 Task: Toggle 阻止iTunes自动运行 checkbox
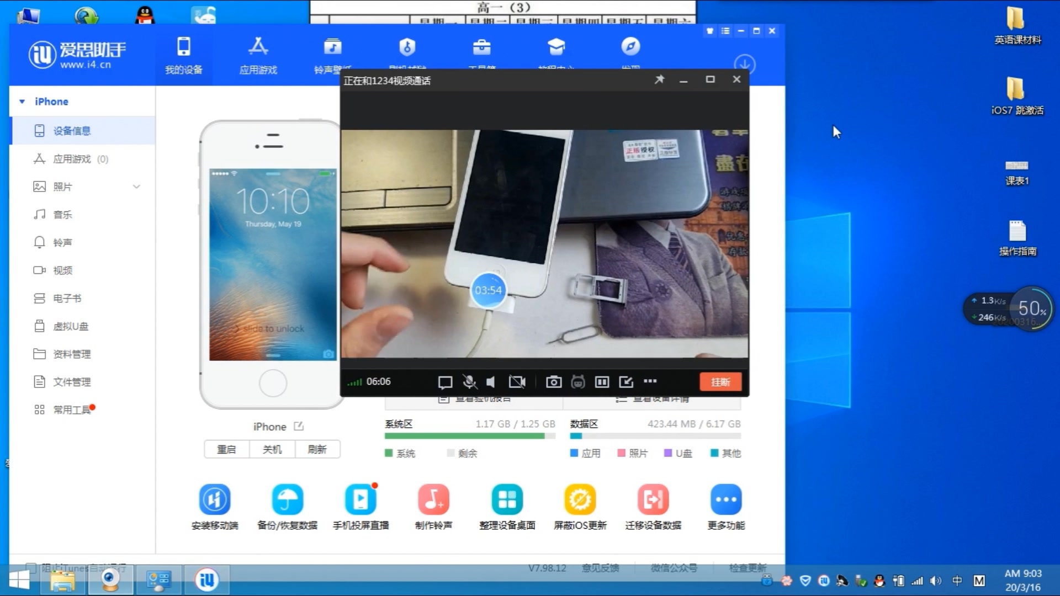(x=31, y=567)
